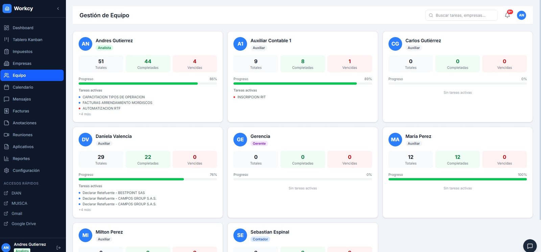Click Auxiliar Contable 1's 9 Totales stat
Viewport: 541px width, 252px height.
click(x=256, y=64)
